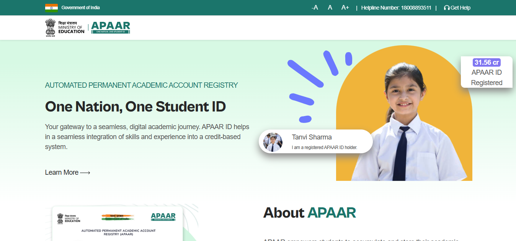This screenshot has height=241, width=516.
Task: Click the headphone Get Help icon
Action: (446, 7)
